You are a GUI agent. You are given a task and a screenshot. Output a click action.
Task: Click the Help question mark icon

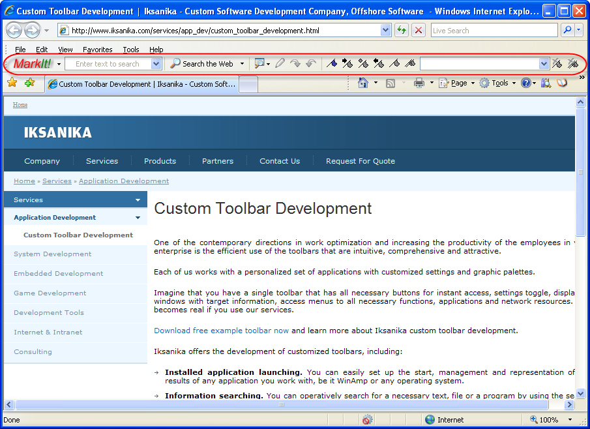[525, 83]
